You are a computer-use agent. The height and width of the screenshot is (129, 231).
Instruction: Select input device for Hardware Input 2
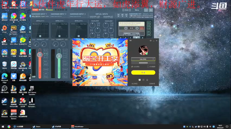click(x=56, y=16)
